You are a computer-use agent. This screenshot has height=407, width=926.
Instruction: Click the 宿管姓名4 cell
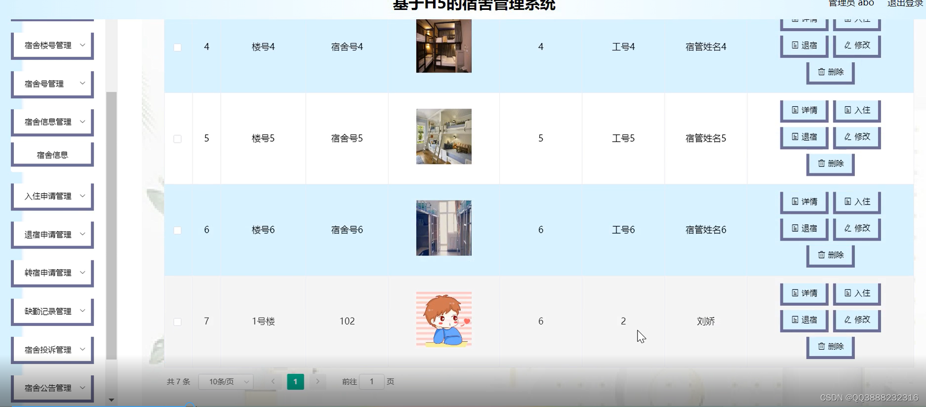point(706,47)
